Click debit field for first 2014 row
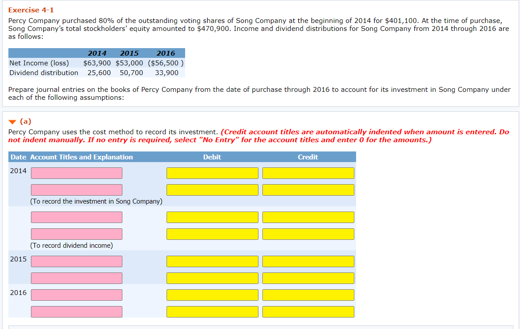 click(x=212, y=173)
